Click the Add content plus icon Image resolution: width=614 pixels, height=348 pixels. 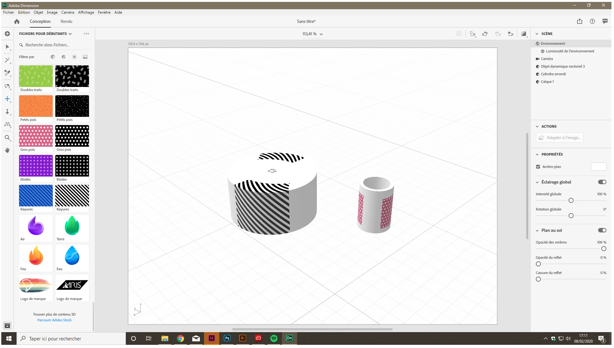(7, 34)
